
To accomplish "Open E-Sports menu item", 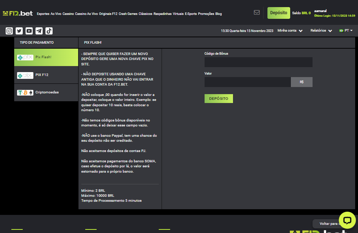I will (x=191, y=14).
